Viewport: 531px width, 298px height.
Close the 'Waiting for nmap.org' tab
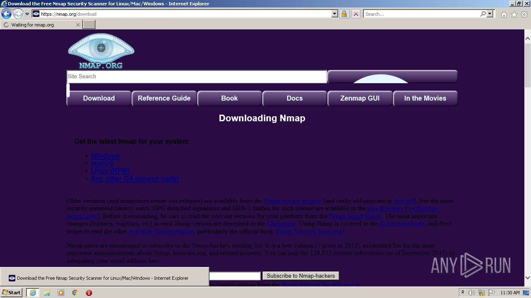[78, 25]
